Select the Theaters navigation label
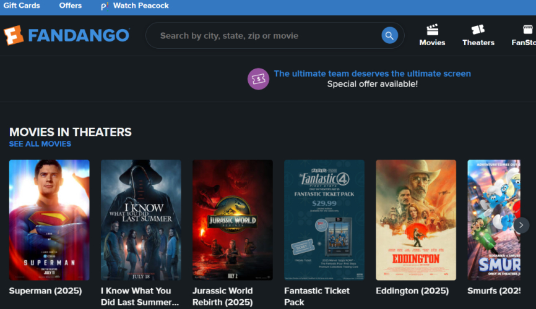Screen dimensions: 536x309 pos(478,43)
